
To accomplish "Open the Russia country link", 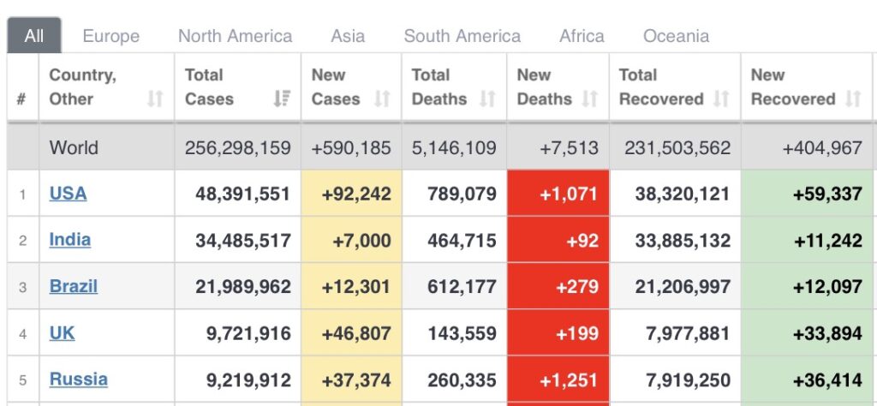I will tap(78, 379).
